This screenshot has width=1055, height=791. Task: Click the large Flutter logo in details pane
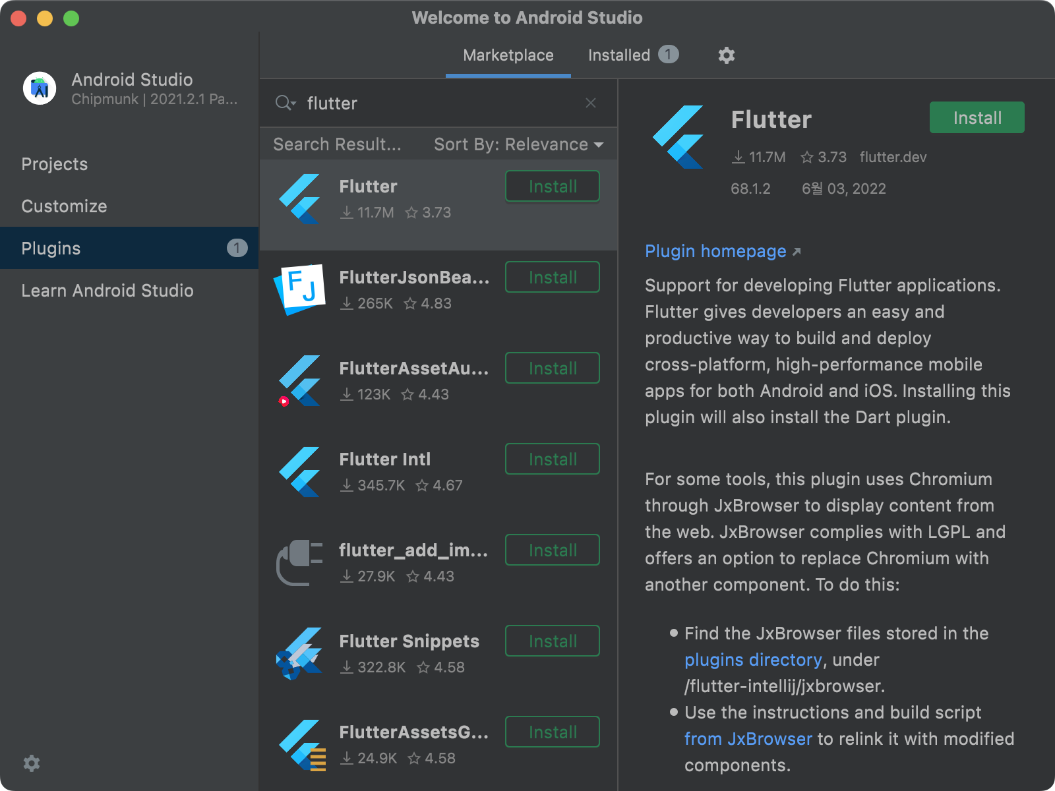coord(678,137)
